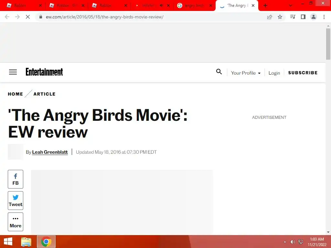Click the article image placeholder
The image size is (331, 248).
[122, 202]
